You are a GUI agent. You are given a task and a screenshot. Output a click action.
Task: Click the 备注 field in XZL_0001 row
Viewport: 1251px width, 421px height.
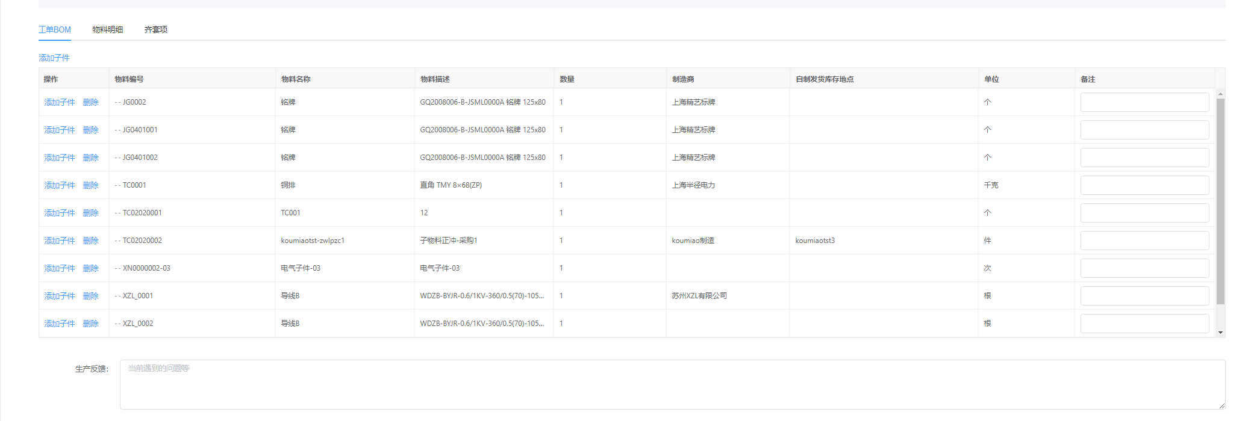point(1144,296)
